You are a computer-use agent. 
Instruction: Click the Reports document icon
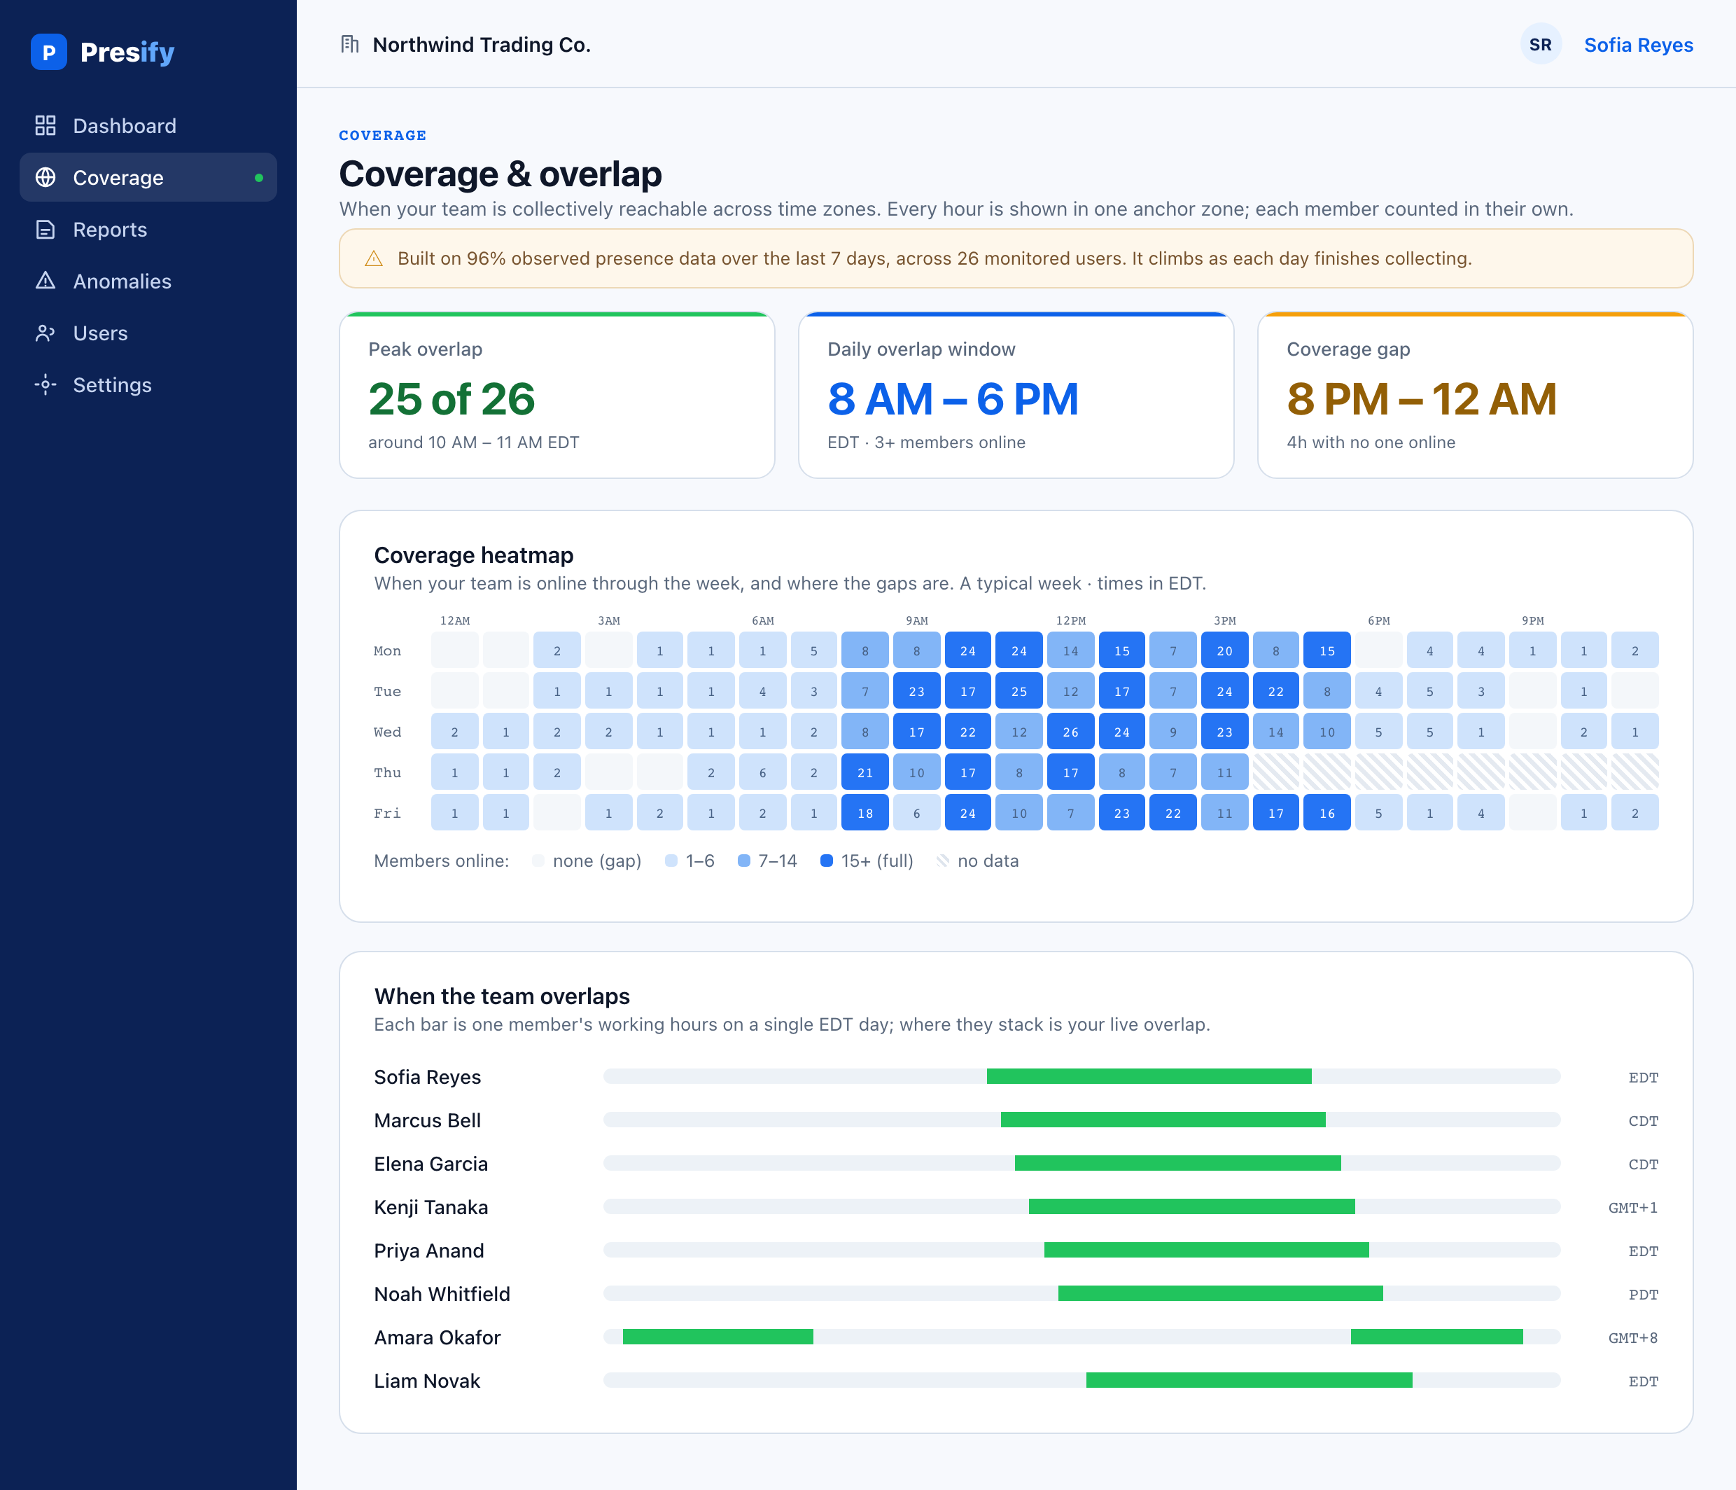pos(45,230)
